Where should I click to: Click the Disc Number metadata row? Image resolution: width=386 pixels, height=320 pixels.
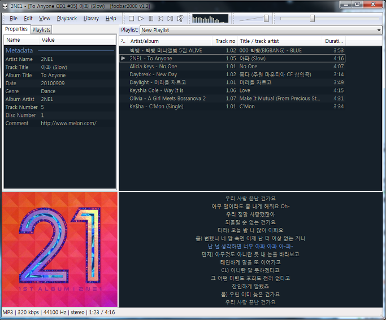pos(60,115)
